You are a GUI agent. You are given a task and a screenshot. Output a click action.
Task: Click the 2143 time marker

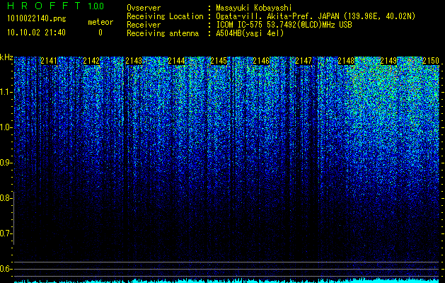134,61
